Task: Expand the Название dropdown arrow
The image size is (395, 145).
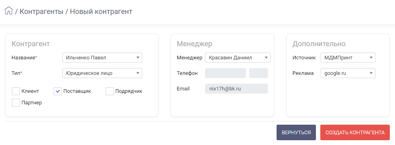Action: tap(138, 58)
